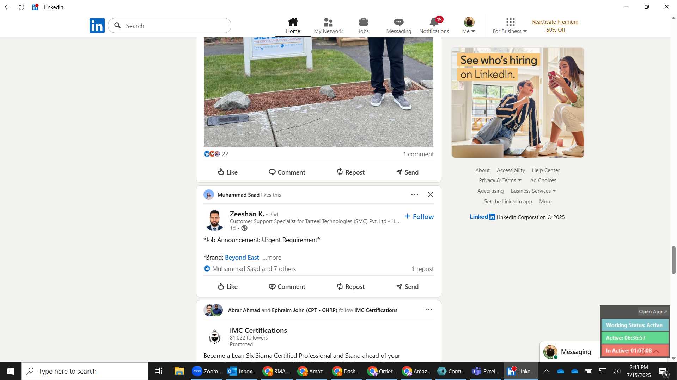Image resolution: width=677 pixels, height=380 pixels.
Task: Click the back arrow in title bar
Action: [x=7, y=7]
